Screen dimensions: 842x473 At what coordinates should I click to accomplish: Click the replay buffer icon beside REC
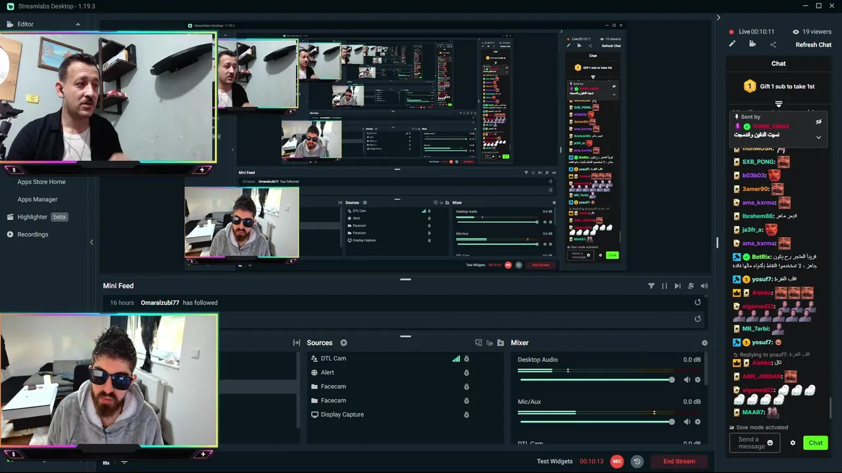click(x=637, y=461)
